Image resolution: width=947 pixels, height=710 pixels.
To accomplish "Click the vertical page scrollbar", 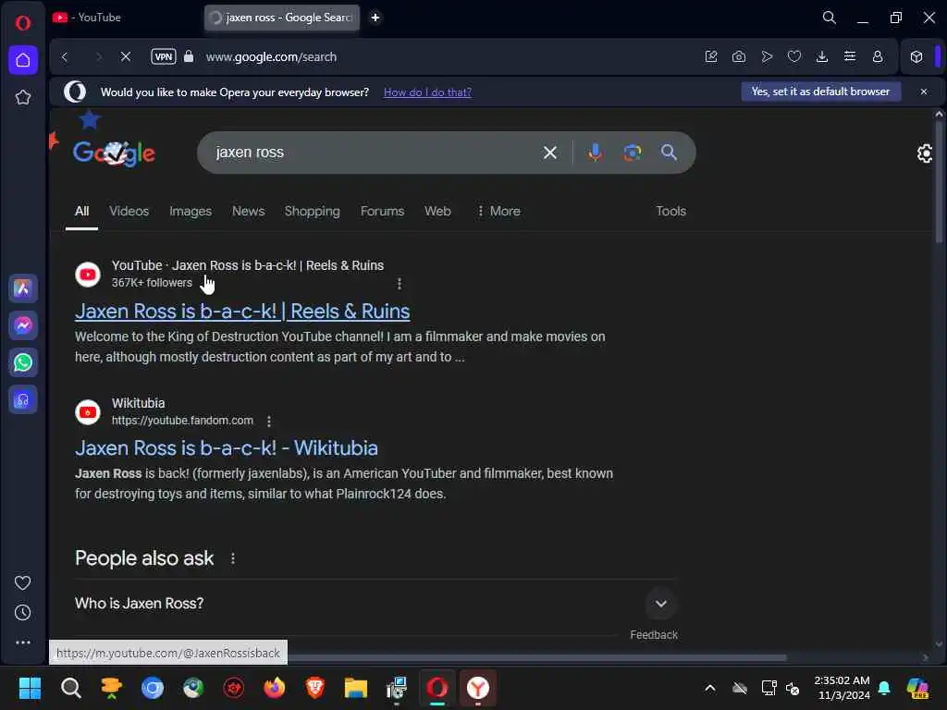I will pyautogui.click(x=939, y=181).
